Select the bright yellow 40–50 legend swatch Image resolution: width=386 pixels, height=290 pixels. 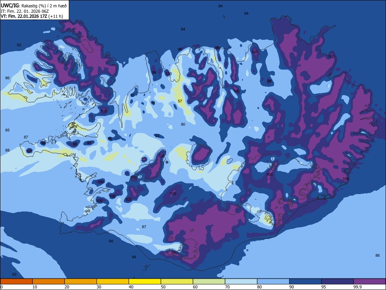145,281
